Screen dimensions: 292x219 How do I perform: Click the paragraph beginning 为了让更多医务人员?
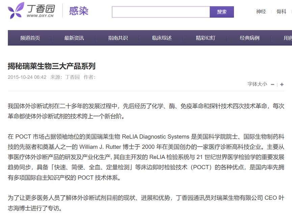(x=146, y=203)
